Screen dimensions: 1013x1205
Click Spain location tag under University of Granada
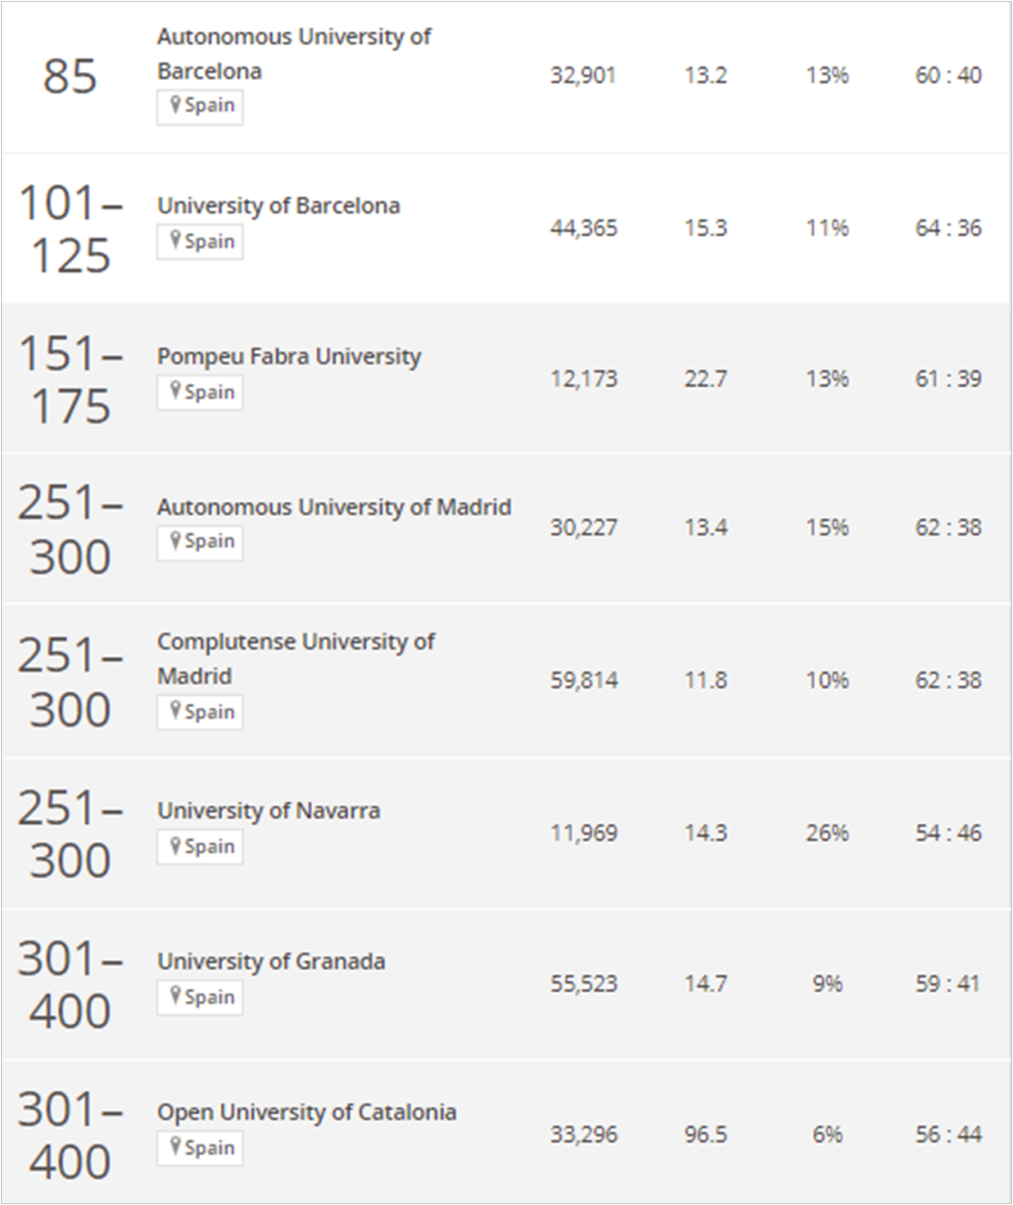pyautogui.click(x=200, y=997)
